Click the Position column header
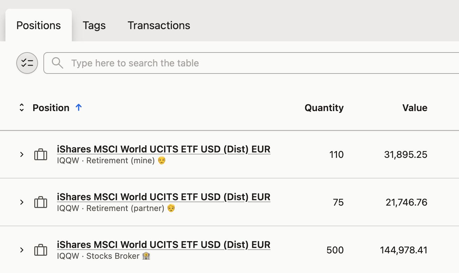Image resolution: width=459 pixels, height=273 pixels. (x=51, y=108)
